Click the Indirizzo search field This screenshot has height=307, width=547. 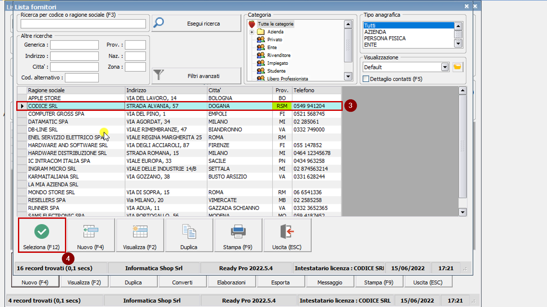pyautogui.click(x=74, y=56)
